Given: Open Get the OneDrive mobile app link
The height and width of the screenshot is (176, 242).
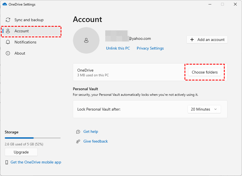Looking at the screenshot, I should click(36, 162).
